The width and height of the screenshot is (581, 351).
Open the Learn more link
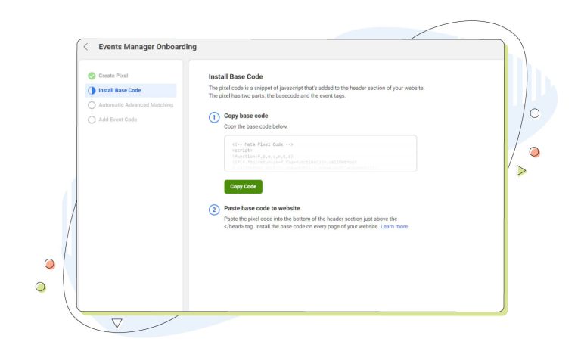[x=394, y=226]
